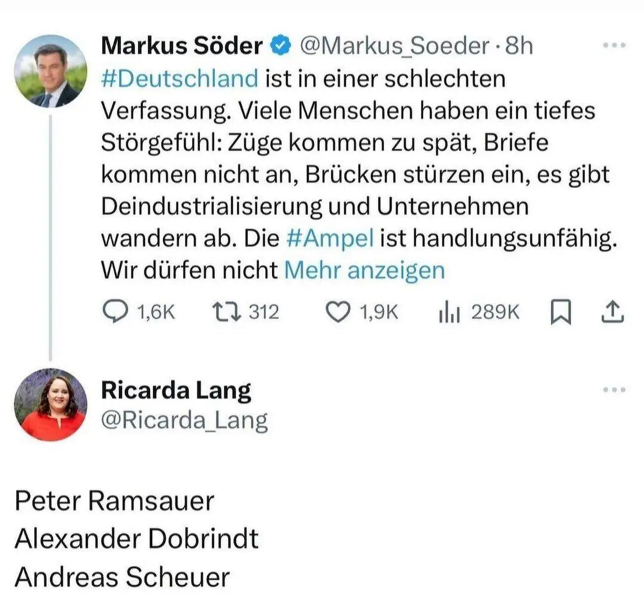The width and height of the screenshot is (644, 616).
Task: Open view analytics bar chart icon
Action: 450,312
